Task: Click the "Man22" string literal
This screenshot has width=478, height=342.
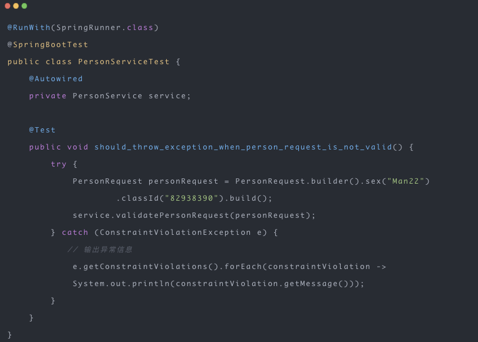Action: [x=406, y=181]
